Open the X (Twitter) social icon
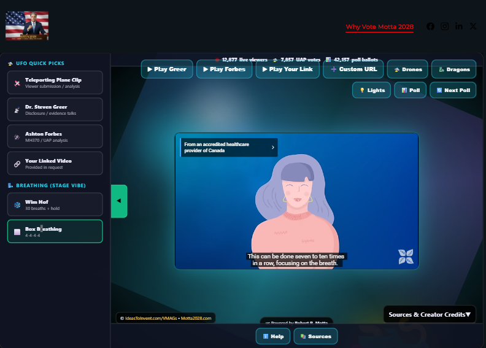 (473, 26)
